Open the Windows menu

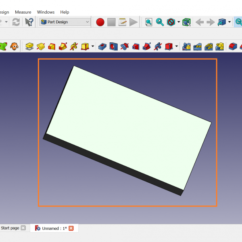[46, 12]
